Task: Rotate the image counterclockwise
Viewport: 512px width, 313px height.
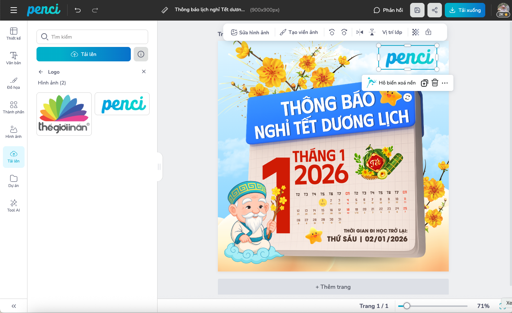Action: [x=332, y=32]
